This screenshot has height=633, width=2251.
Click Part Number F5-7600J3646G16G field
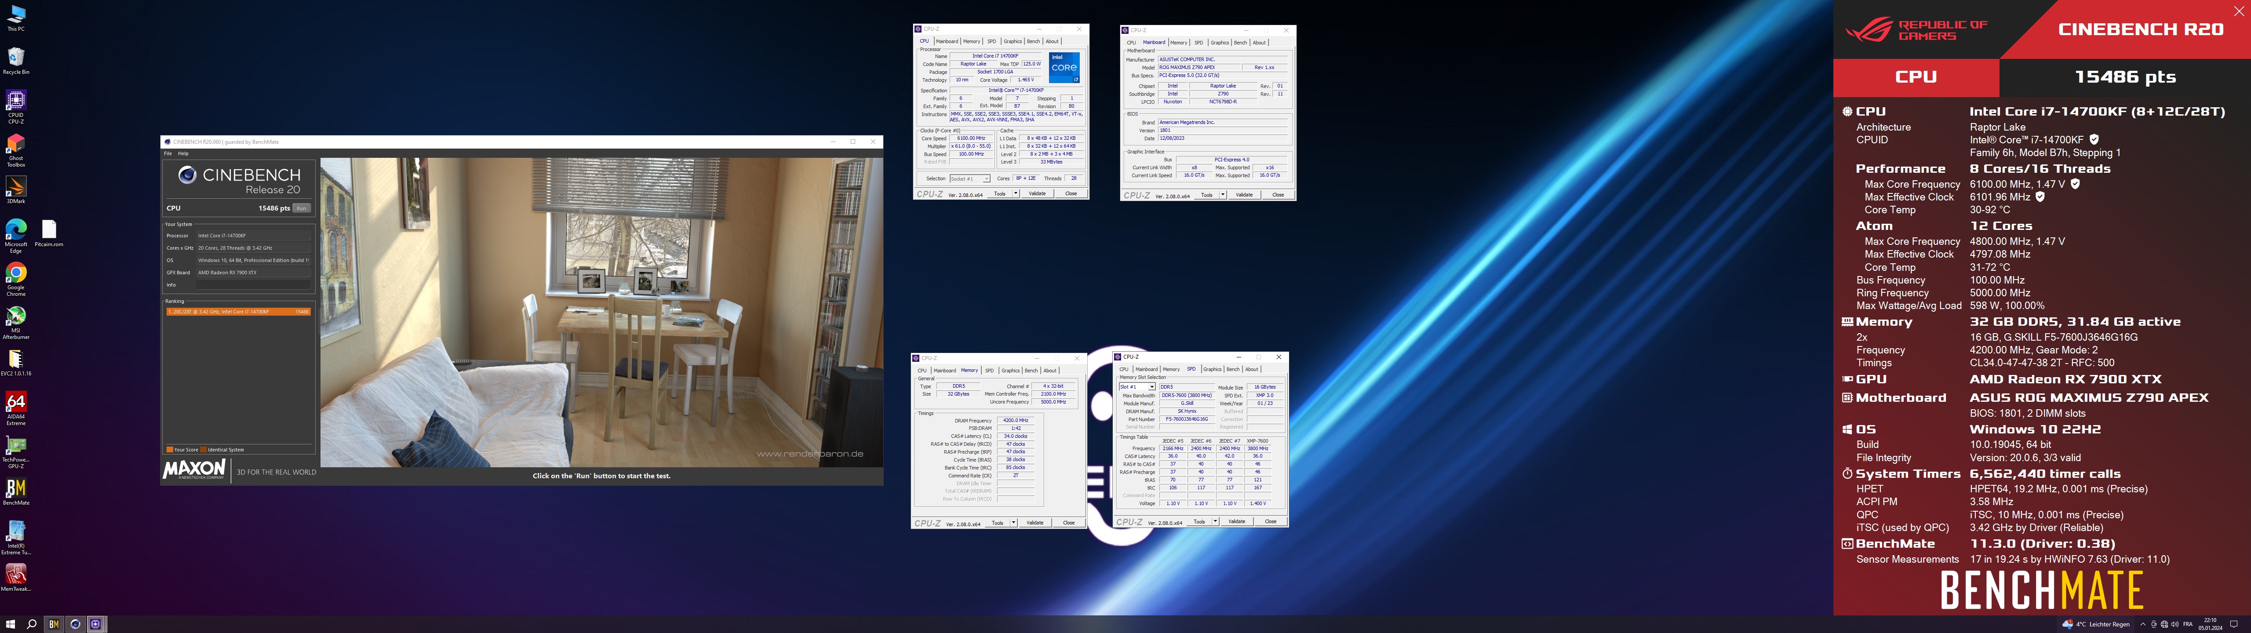click(x=1188, y=420)
